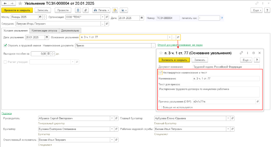Switch to Компенсации отпуска tab
This screenshot has height=147, width=271.
[x=44, y=31]
